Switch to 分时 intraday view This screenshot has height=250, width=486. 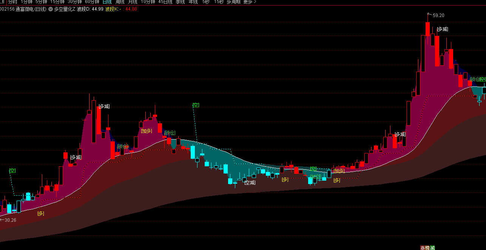point(12,2)
